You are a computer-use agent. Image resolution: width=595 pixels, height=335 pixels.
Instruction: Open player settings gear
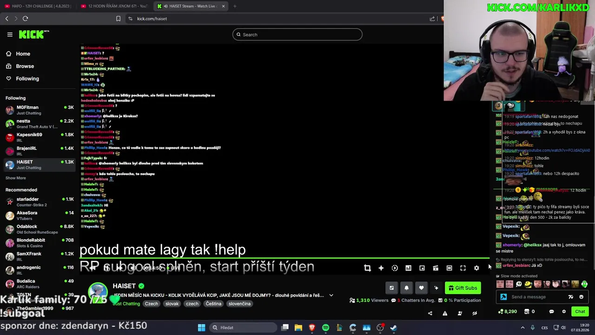(476, 268)
